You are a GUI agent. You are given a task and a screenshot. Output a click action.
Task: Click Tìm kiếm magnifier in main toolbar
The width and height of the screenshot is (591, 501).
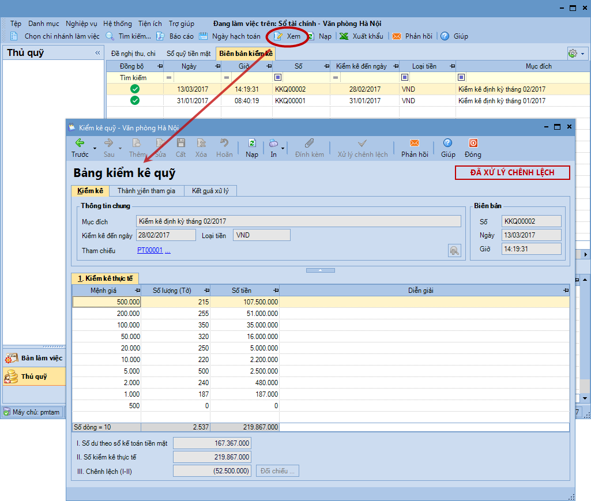110,36
